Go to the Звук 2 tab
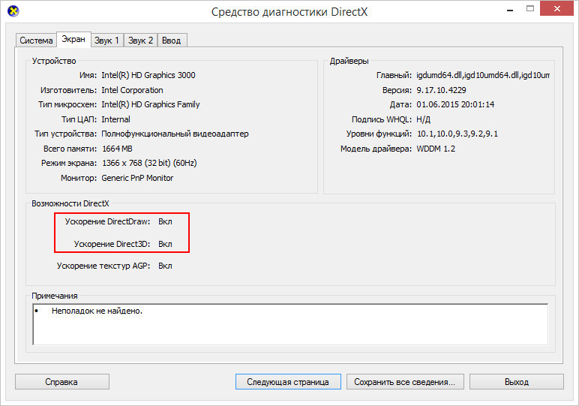Image resolution: width=579 pixels, height=406 pixels. point(140,41)
